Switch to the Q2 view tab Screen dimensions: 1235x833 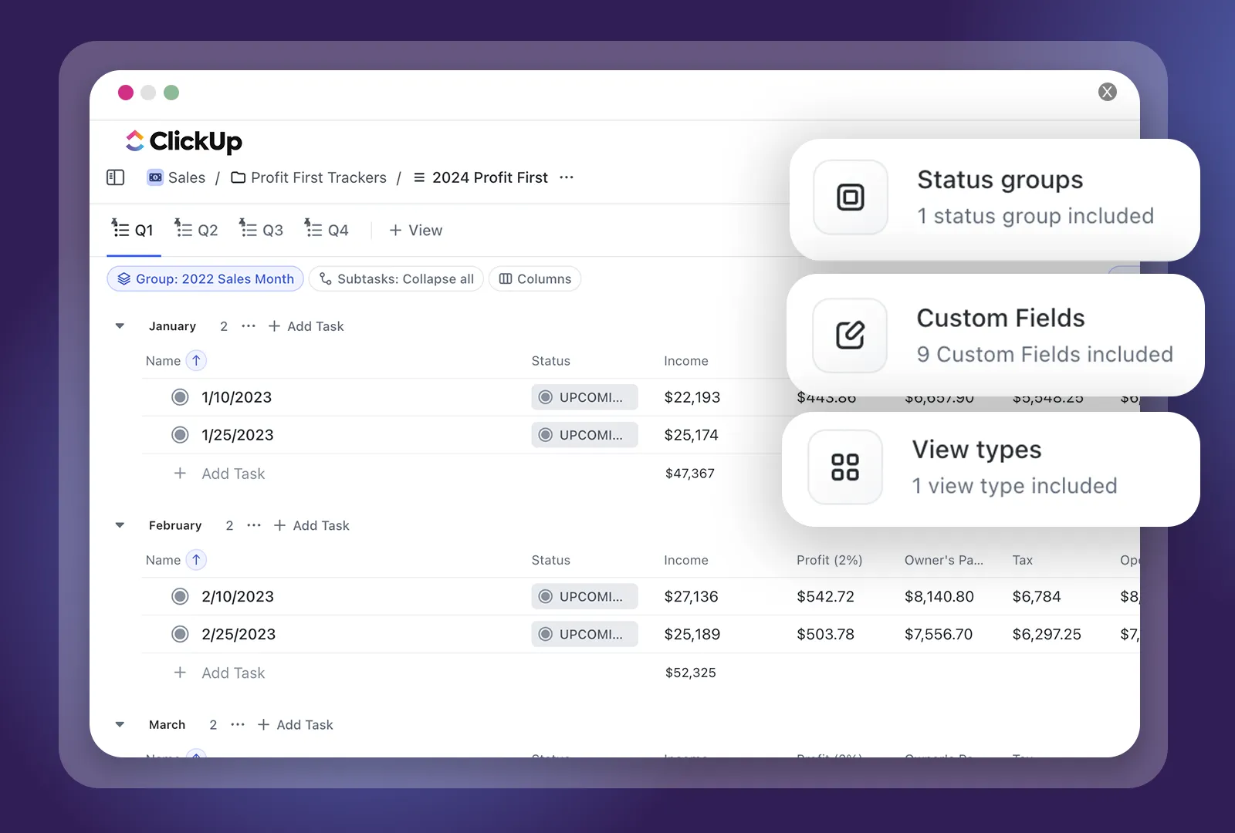click(x=196, y=230)
